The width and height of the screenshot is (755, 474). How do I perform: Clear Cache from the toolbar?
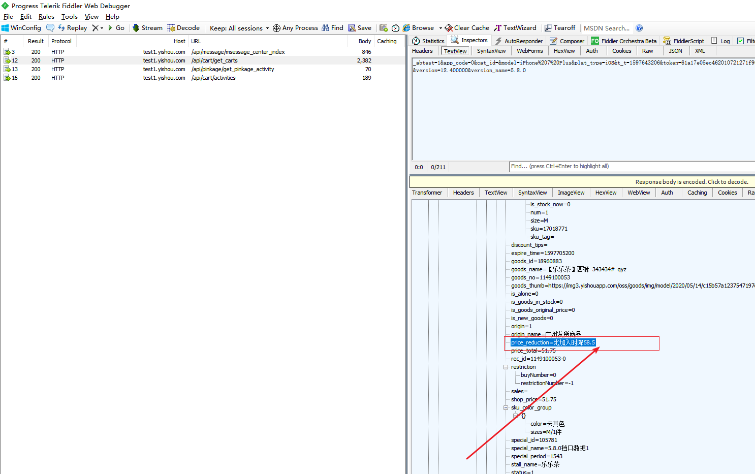point(467,28)
